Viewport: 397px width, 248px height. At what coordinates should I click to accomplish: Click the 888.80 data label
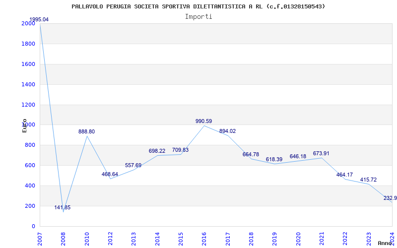pyautogui.click(x=86, y=131)
